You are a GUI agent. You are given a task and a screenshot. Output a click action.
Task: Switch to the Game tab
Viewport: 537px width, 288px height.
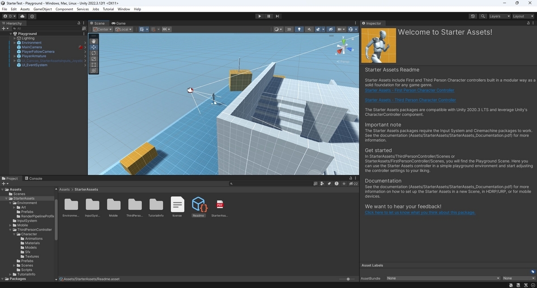coord(119,23)
